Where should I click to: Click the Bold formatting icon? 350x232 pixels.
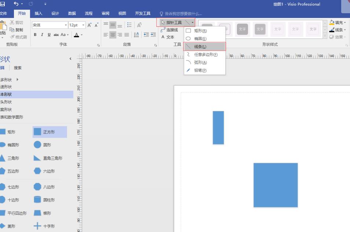(x=35, y=35)
